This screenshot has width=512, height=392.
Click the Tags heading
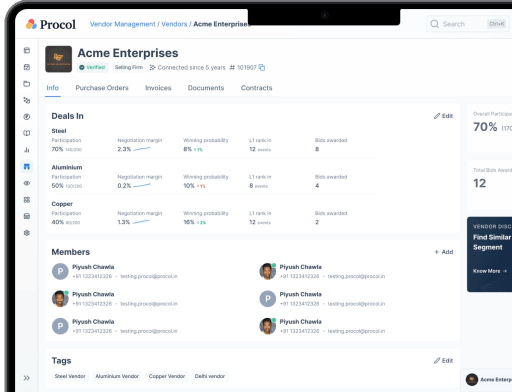pos(61,360)
